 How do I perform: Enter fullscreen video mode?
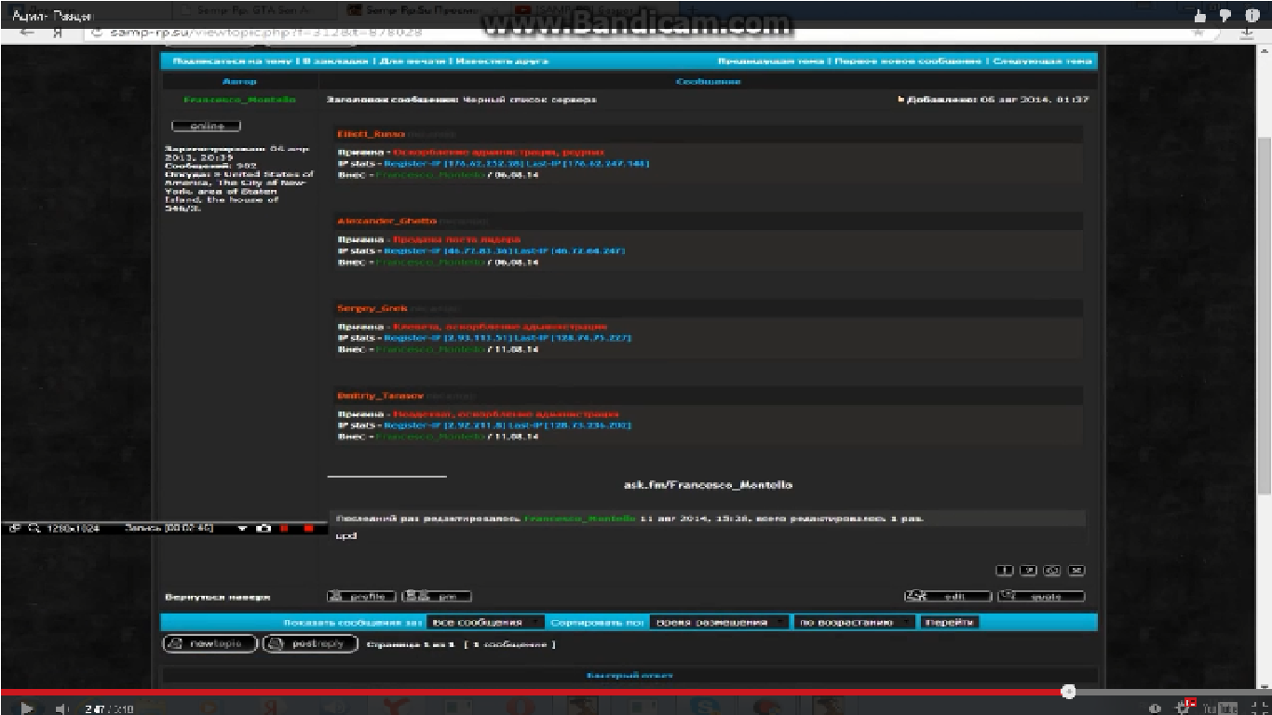1259,708
